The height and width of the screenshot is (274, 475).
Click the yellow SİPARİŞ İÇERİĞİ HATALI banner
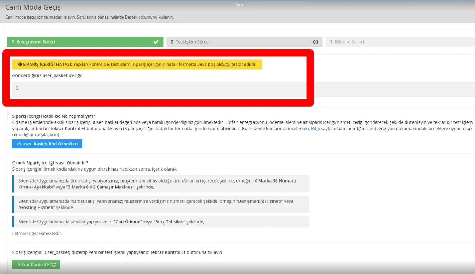point(137,65)
